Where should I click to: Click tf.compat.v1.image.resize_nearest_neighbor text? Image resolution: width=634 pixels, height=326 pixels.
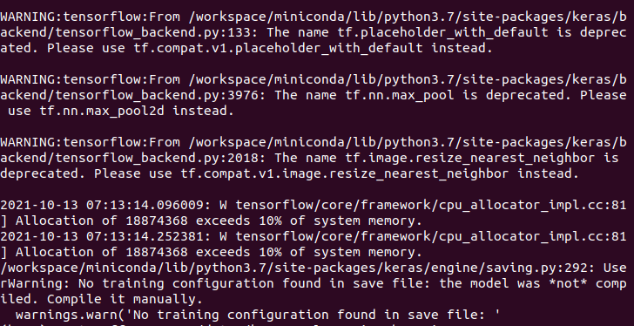point(345,174)
